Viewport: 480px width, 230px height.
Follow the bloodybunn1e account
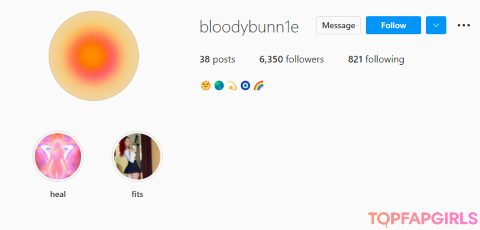(x=393, y=25)
